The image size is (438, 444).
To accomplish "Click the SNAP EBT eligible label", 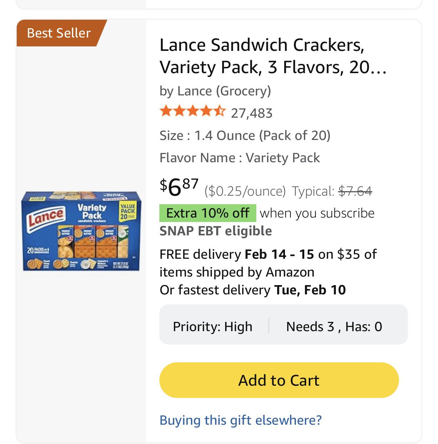I will tap(215, 231).
